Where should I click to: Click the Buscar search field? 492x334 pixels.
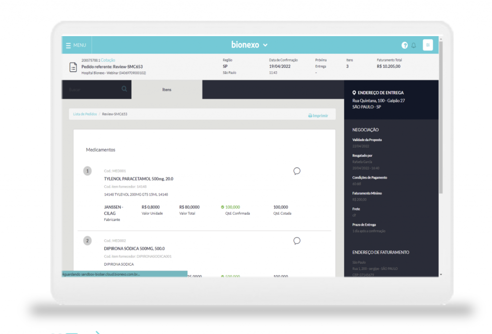pos(94,90)
